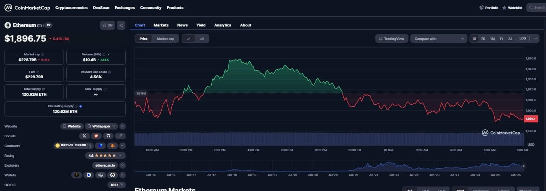The width and height of the screenshot is (546, 191).
Task: Switch to the Chart tab
Action: (x=140, y=25)
